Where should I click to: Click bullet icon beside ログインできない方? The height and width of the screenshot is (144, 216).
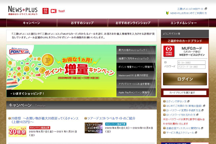164,101
